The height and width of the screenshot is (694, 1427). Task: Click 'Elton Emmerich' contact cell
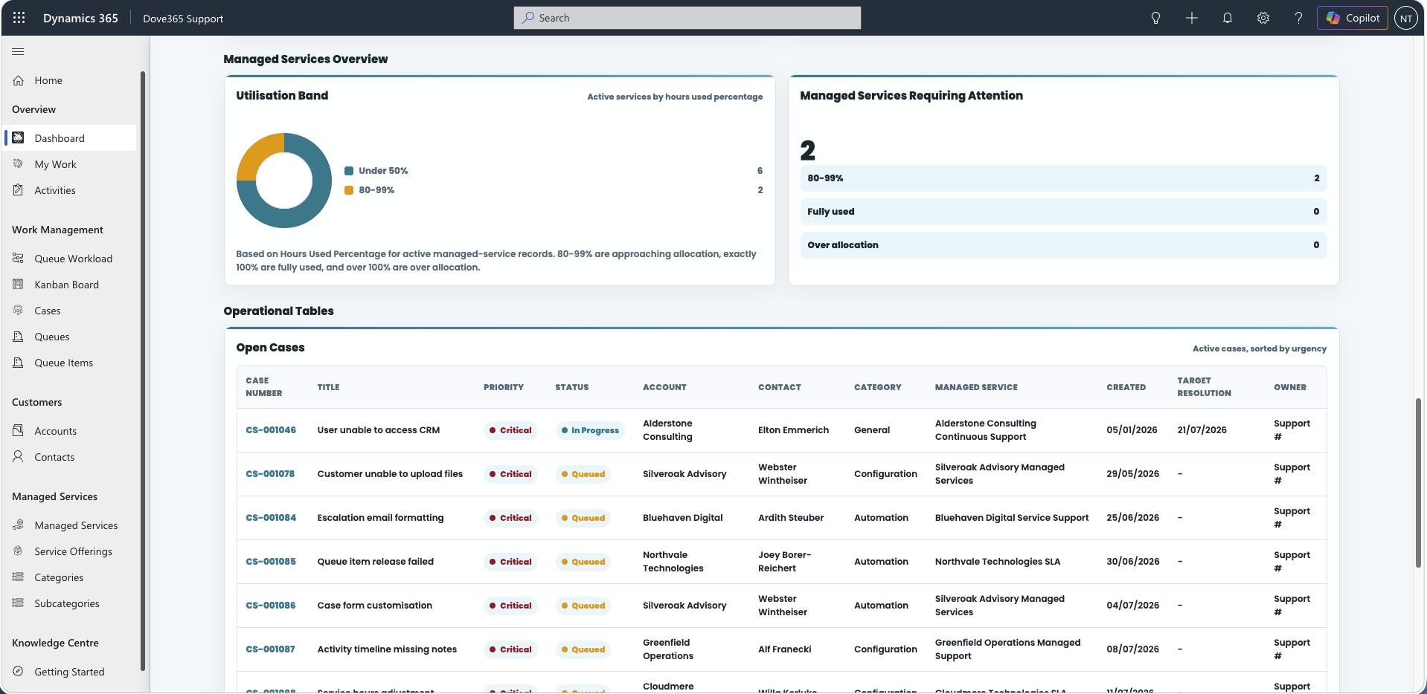793,430
